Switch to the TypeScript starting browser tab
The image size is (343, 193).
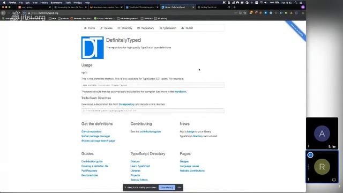pyautogui.click(x=142, y=7)
